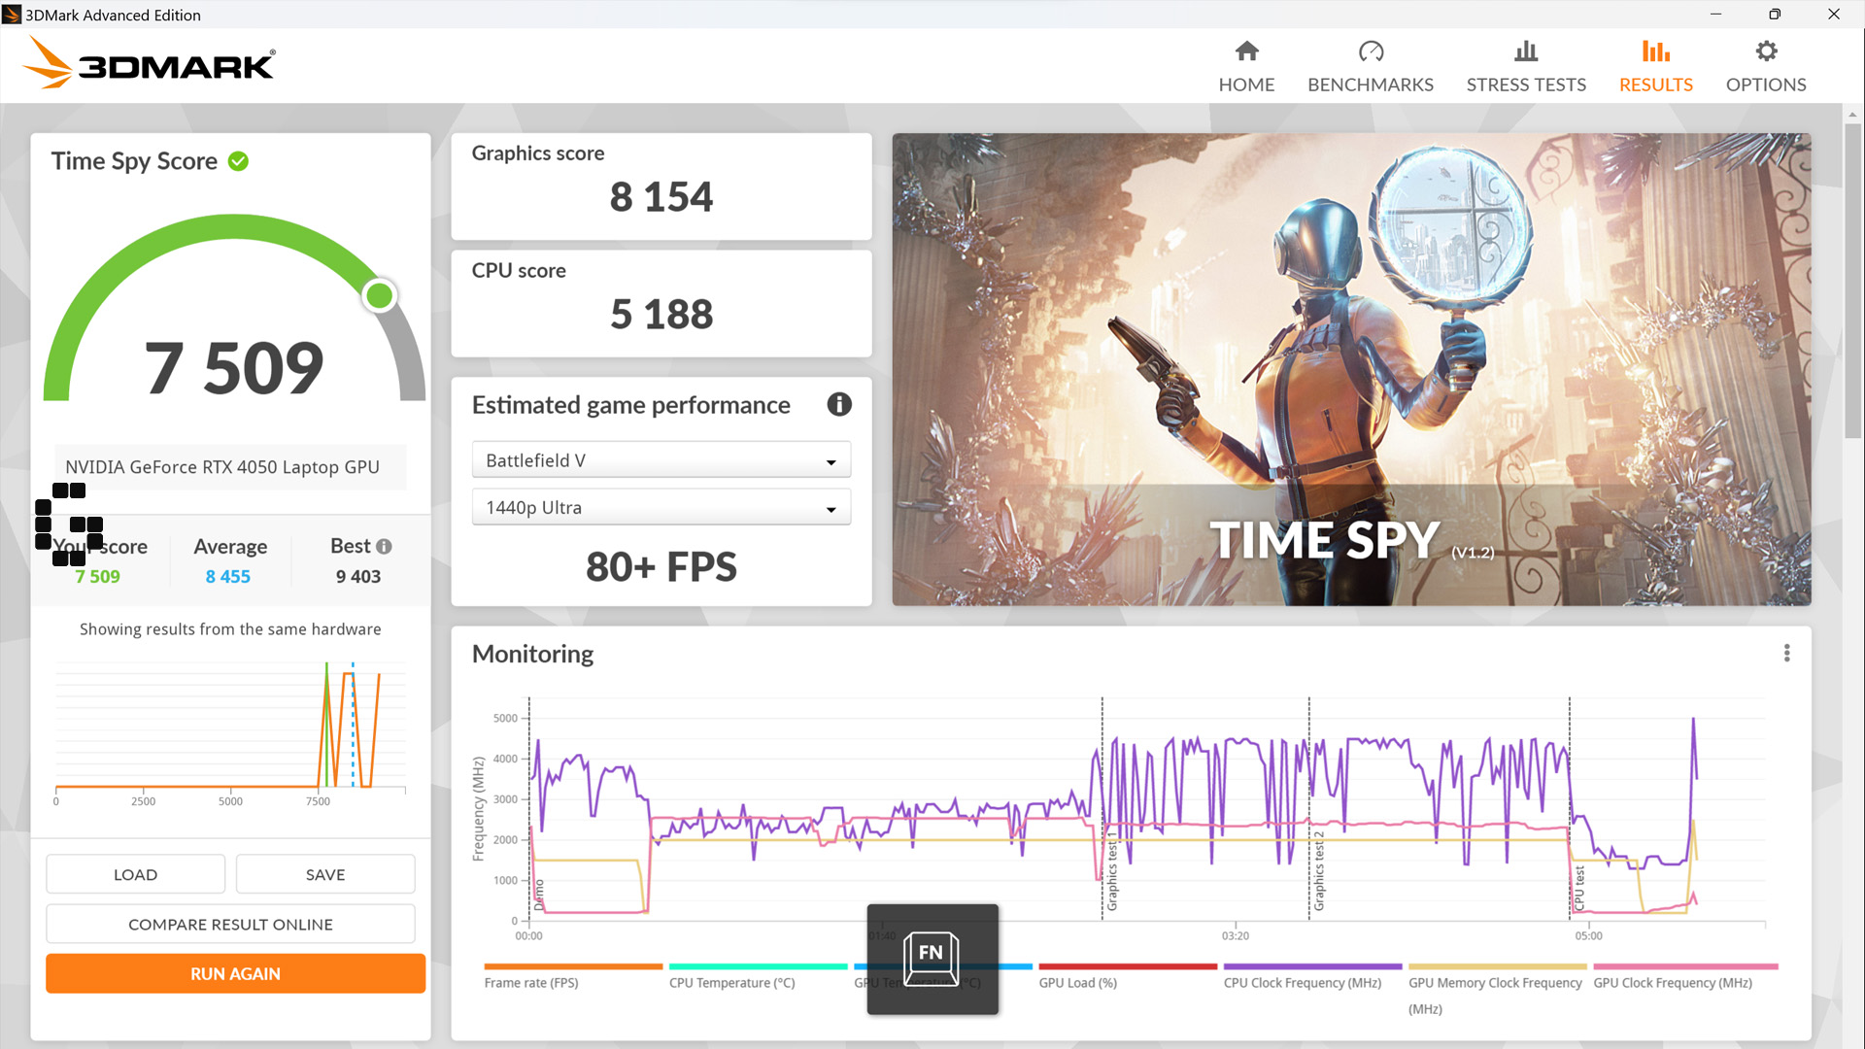The image size is (1865, 1049).
Task: Click the RUN AGAIN button
Action: pos(235,973)
